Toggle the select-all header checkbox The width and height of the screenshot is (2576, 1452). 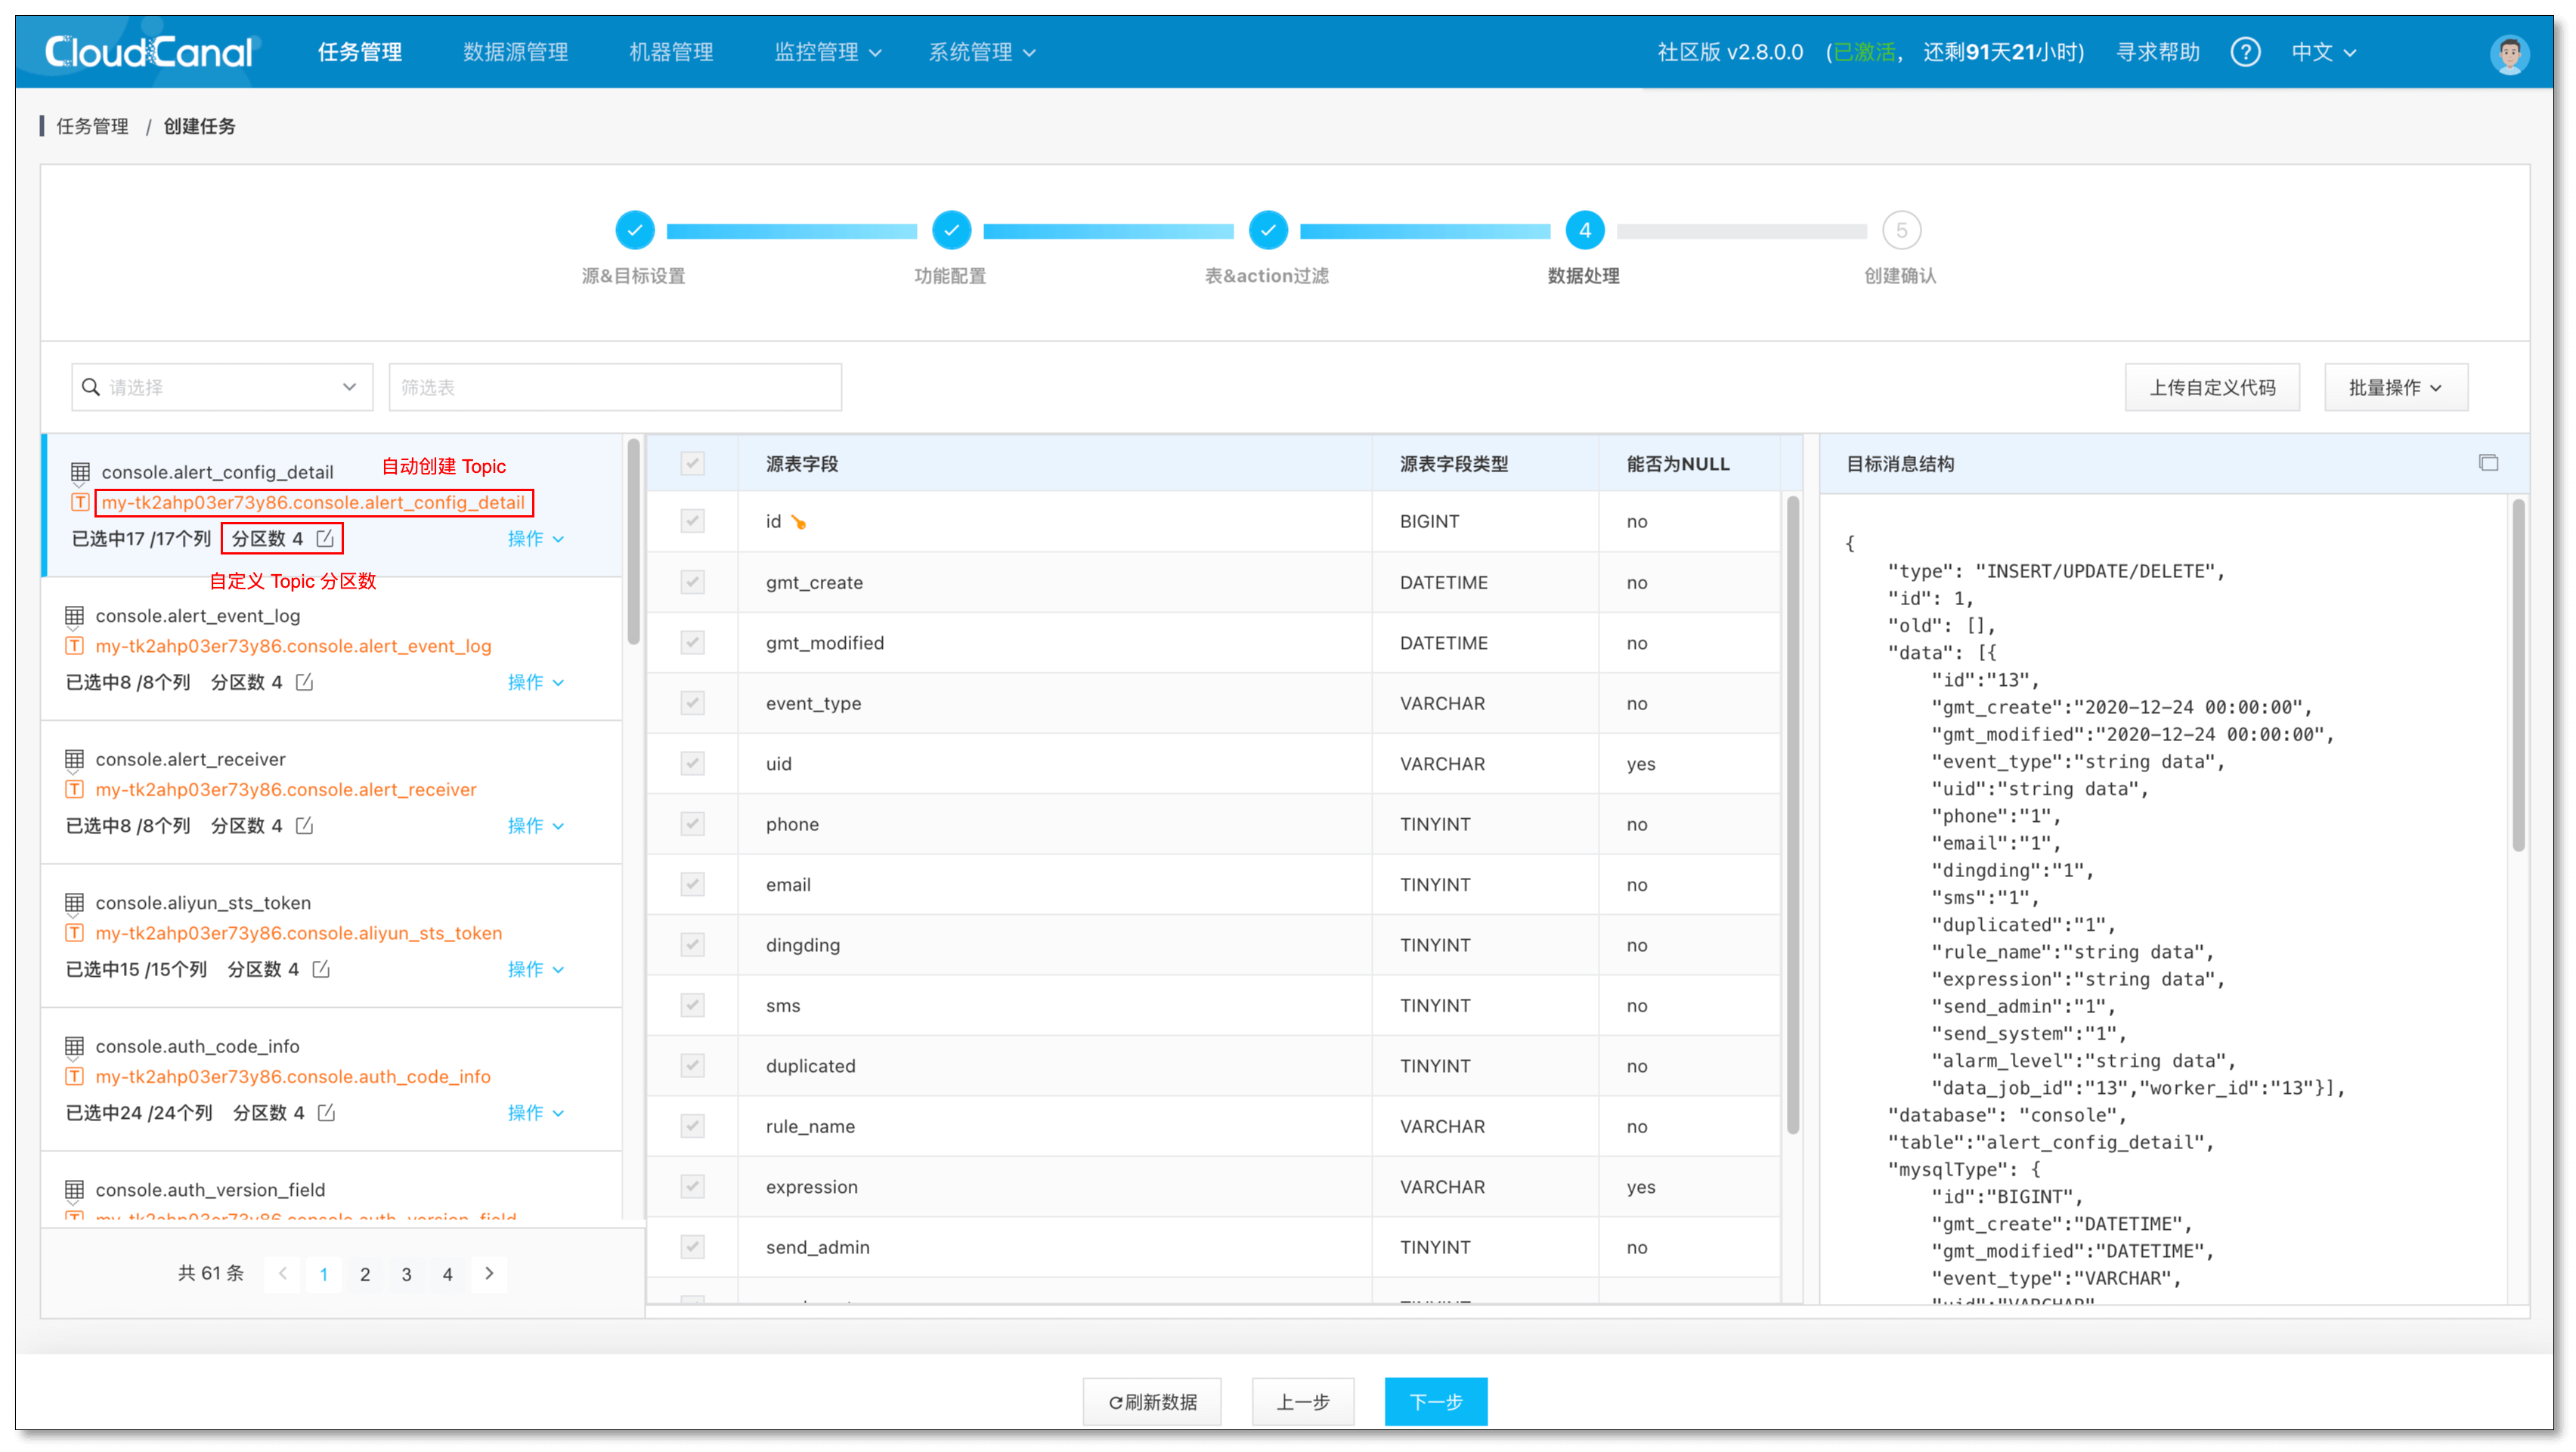[x=692, y=464]
